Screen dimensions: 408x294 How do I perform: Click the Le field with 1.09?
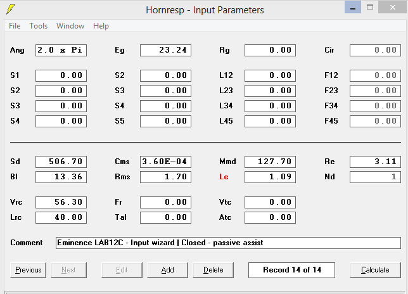270,177
